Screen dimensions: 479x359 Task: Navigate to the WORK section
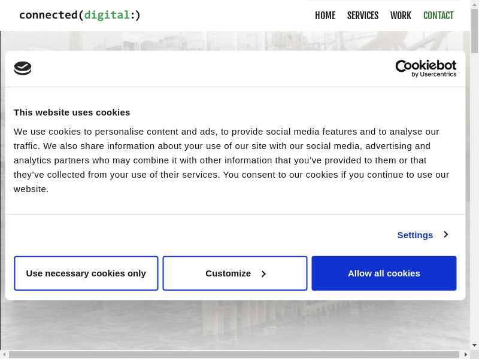pyautogui.click(x=401, y=16)
